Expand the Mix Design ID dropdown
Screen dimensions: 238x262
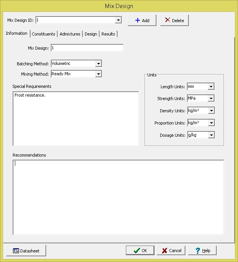(x=118, y=20)
